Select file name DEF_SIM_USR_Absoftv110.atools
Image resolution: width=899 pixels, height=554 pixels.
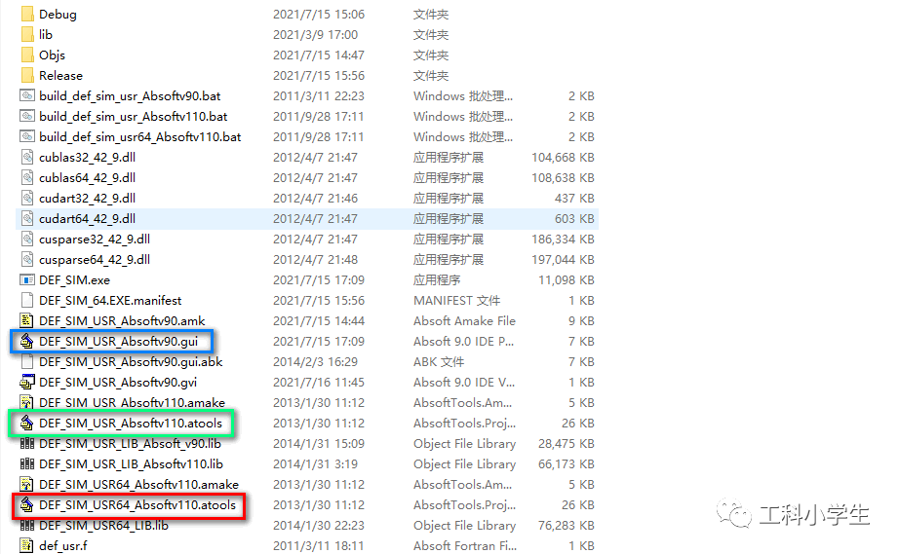131,424
